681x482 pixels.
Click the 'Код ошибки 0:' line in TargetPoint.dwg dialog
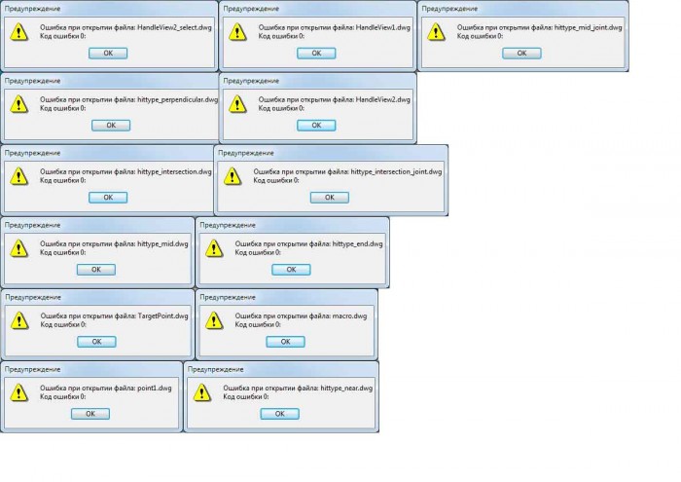[63, 324]
